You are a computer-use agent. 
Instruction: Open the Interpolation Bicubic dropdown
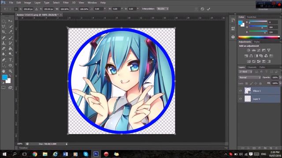click(x=163, y=9)
